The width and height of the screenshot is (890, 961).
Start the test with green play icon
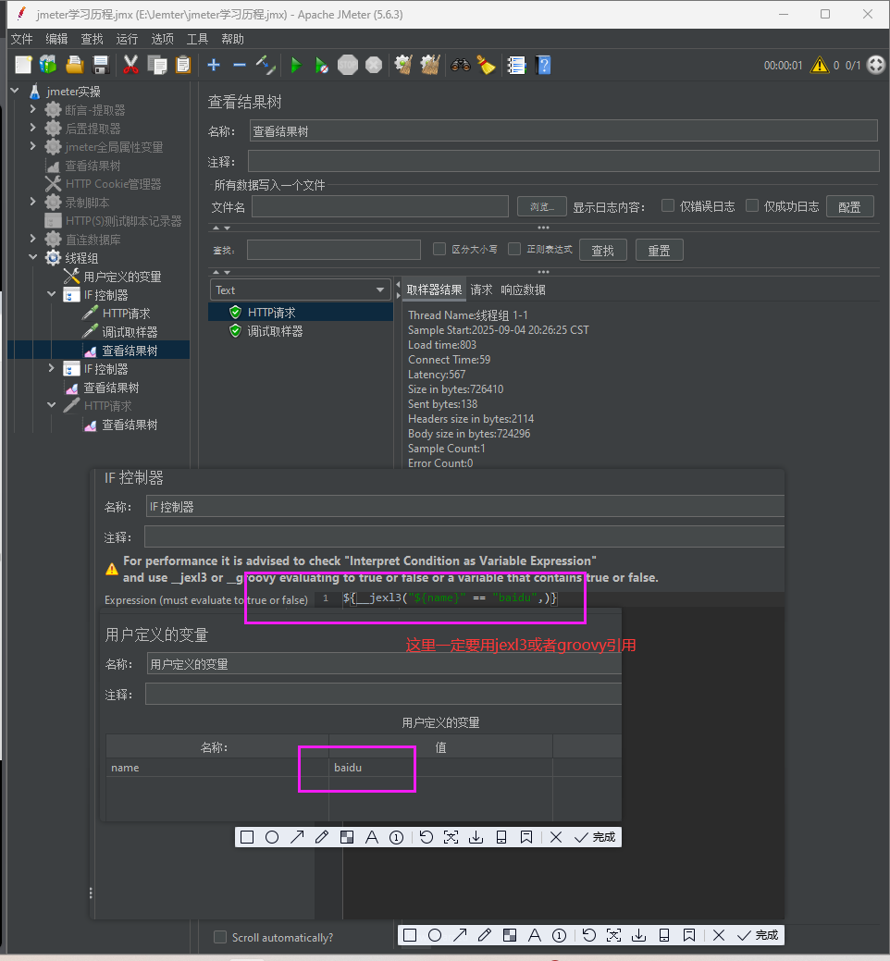(296, 65)
